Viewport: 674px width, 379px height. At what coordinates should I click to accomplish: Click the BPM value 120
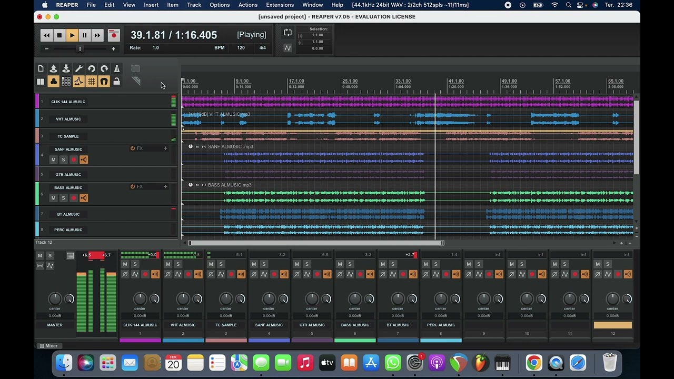(241, 48)
